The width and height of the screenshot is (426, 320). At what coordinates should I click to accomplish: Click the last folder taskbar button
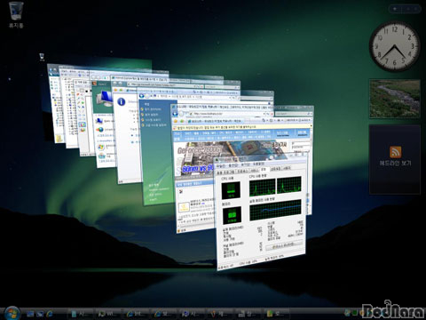(276, 314)
